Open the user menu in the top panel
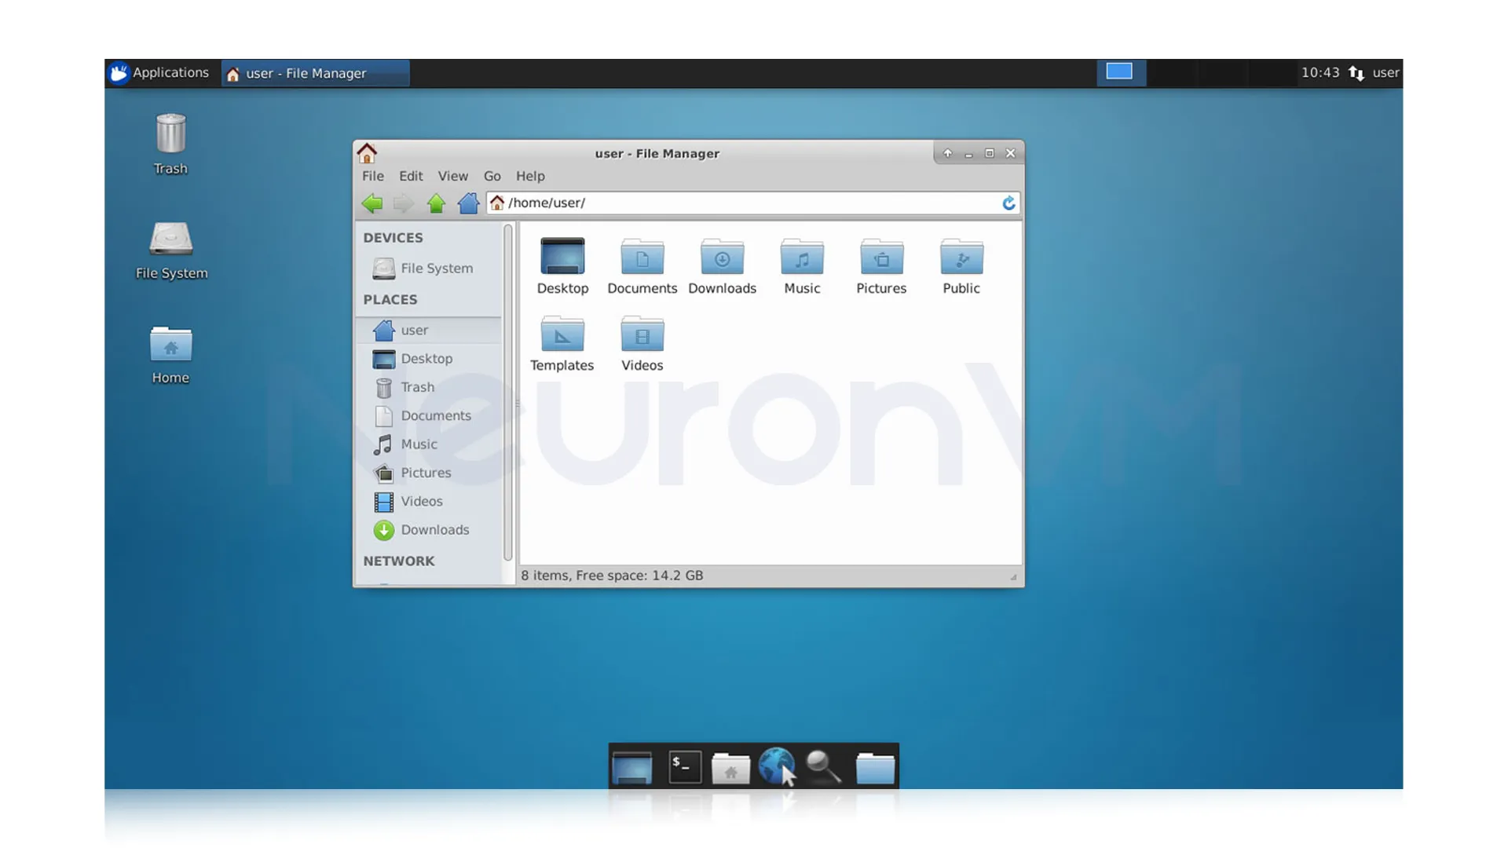Viewport: 1508px width, 848px height. click(1385, 73)
